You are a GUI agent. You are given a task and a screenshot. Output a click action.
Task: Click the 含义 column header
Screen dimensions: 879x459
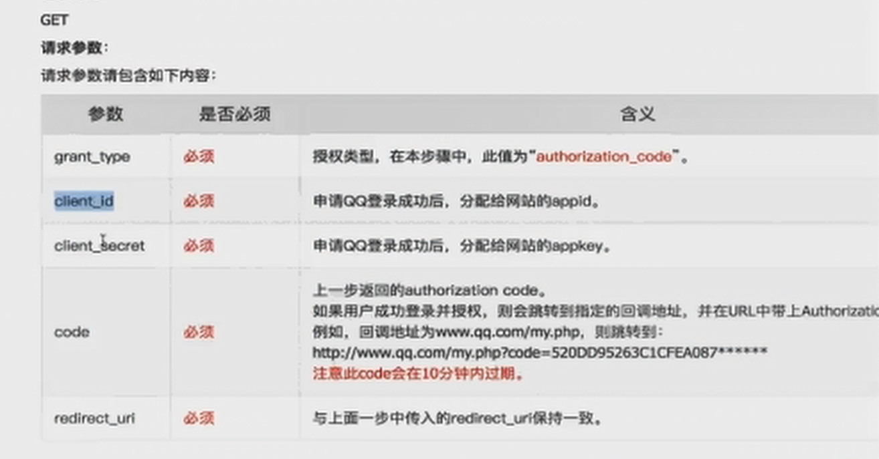click(638, 114)
